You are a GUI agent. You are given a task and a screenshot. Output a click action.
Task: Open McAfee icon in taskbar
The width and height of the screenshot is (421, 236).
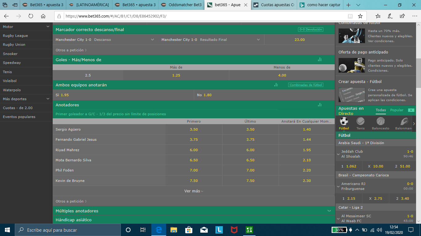234,230
